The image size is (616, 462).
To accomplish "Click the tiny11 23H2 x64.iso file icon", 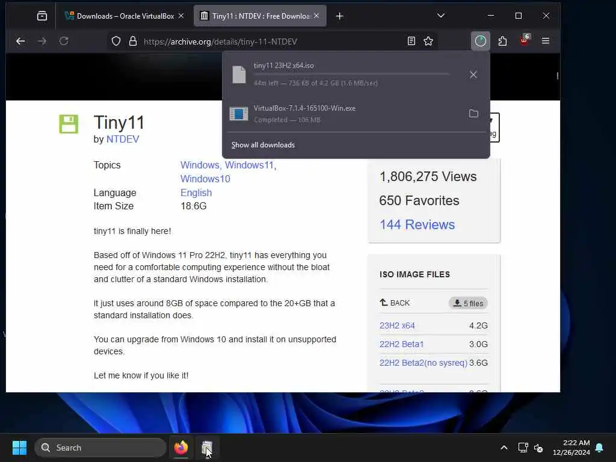I will click(x=239, y=75).
